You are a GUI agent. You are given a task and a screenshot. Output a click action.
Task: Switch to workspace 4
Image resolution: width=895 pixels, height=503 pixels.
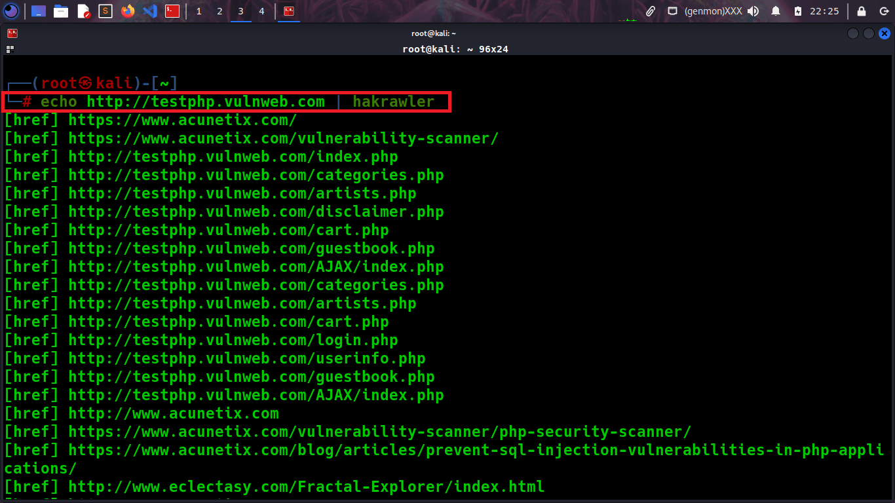click(261, 11)
